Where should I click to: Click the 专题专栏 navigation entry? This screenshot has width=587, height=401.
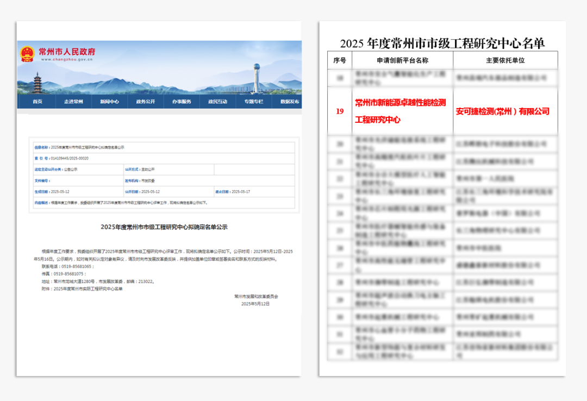(x=254, y=102)
